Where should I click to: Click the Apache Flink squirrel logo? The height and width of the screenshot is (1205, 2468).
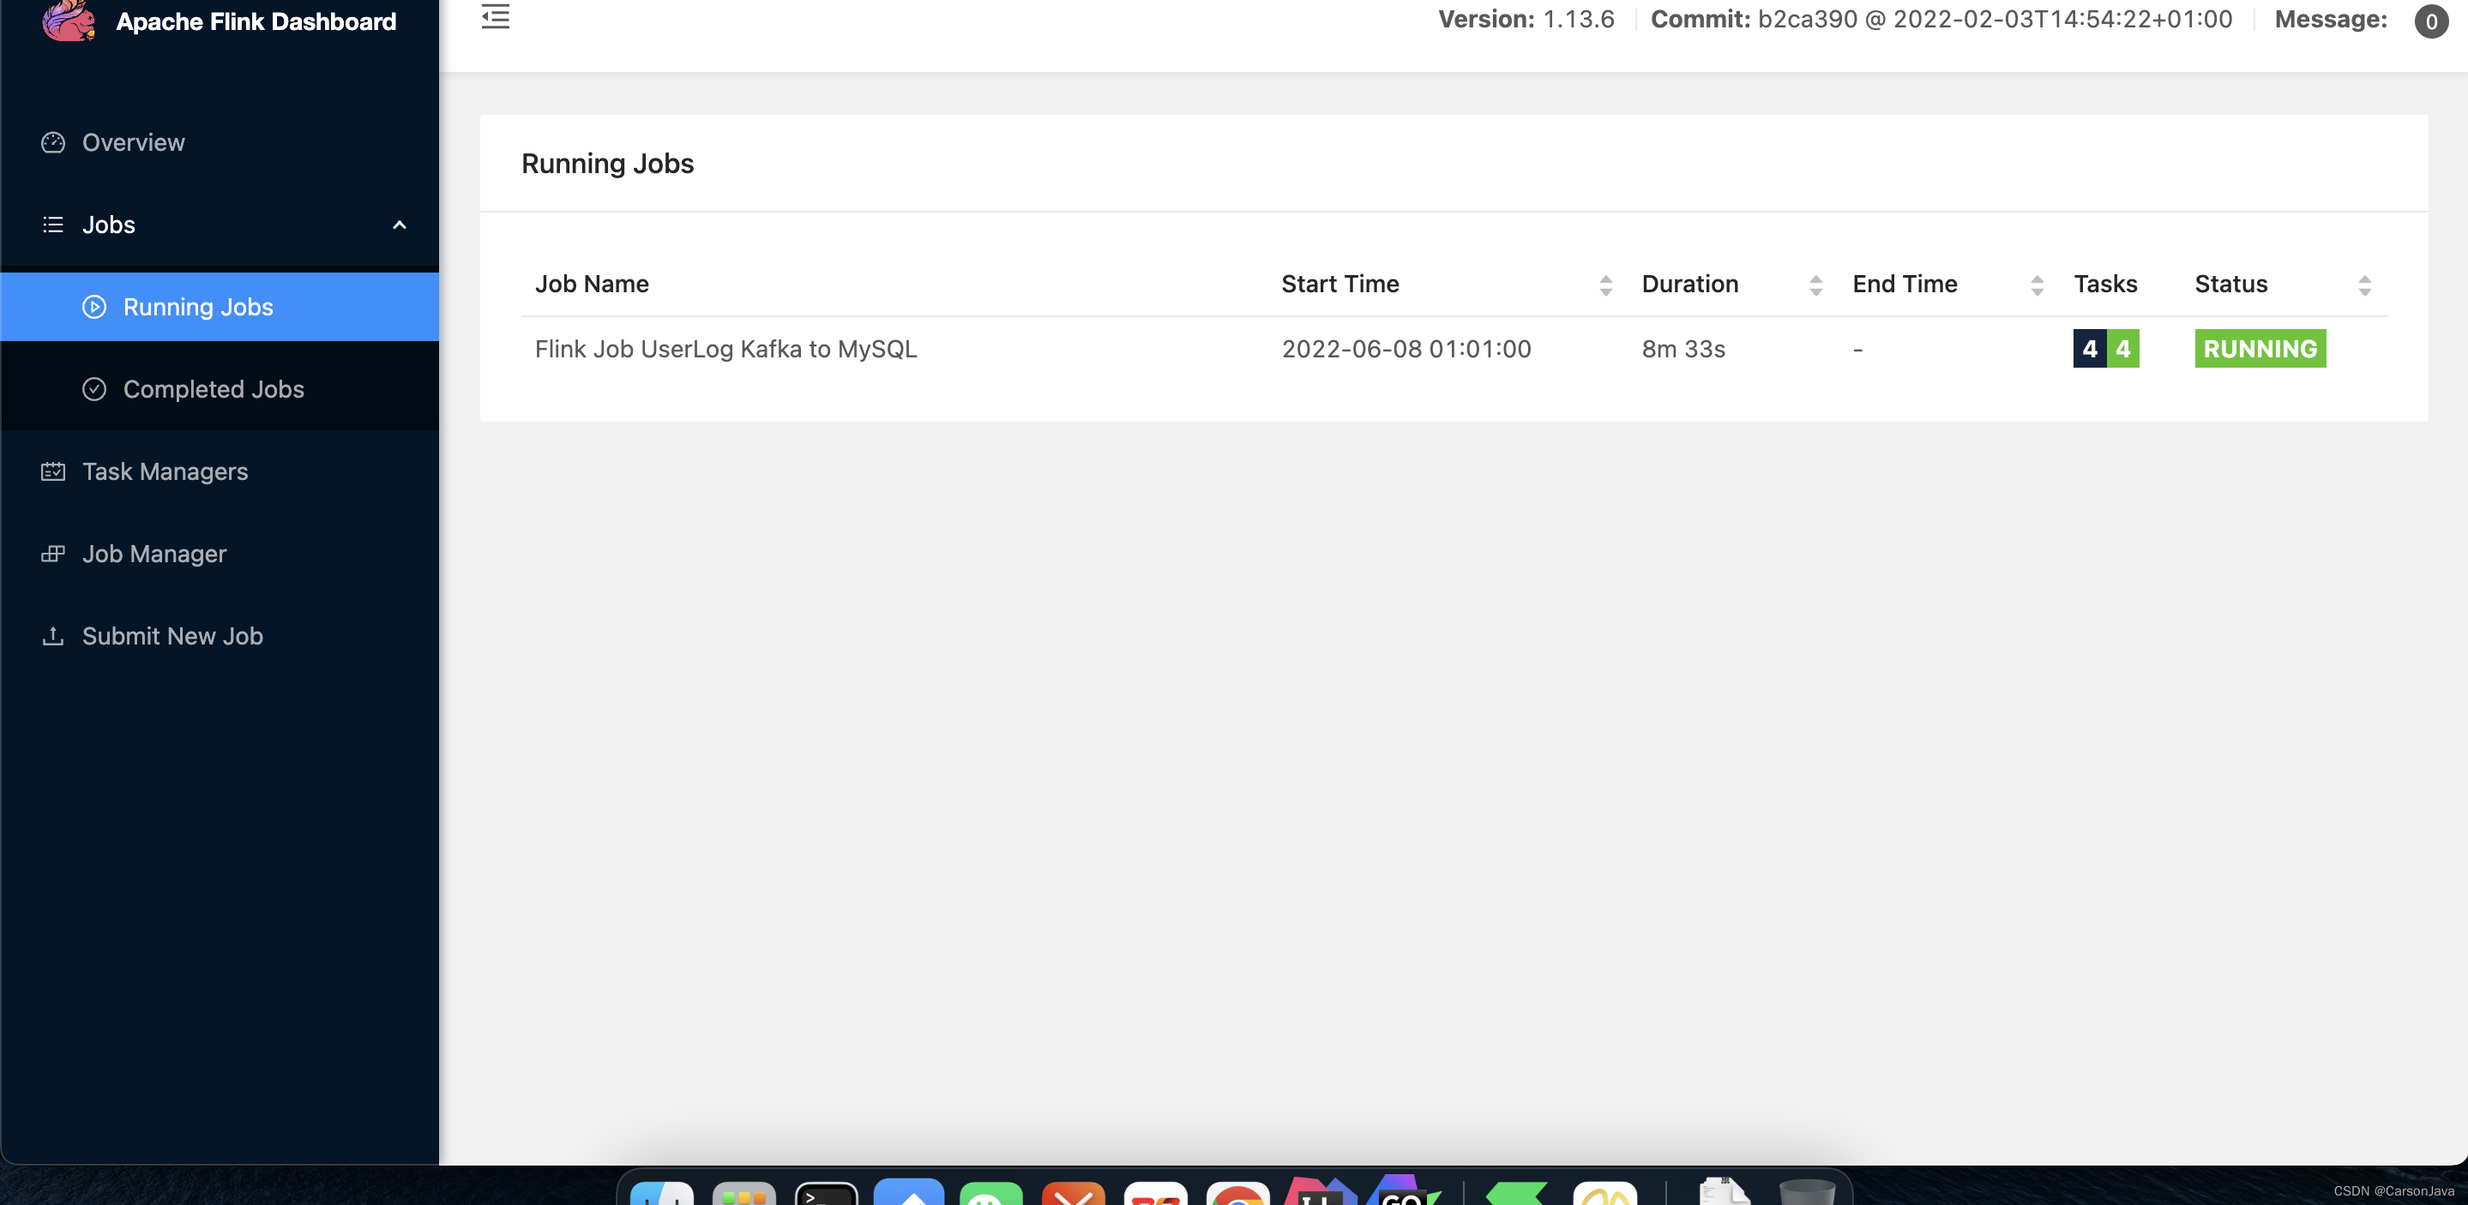click(x=69, y=20)
